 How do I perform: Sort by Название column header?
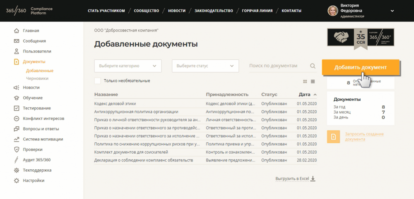pyautogui.click(x=106, y=95)
